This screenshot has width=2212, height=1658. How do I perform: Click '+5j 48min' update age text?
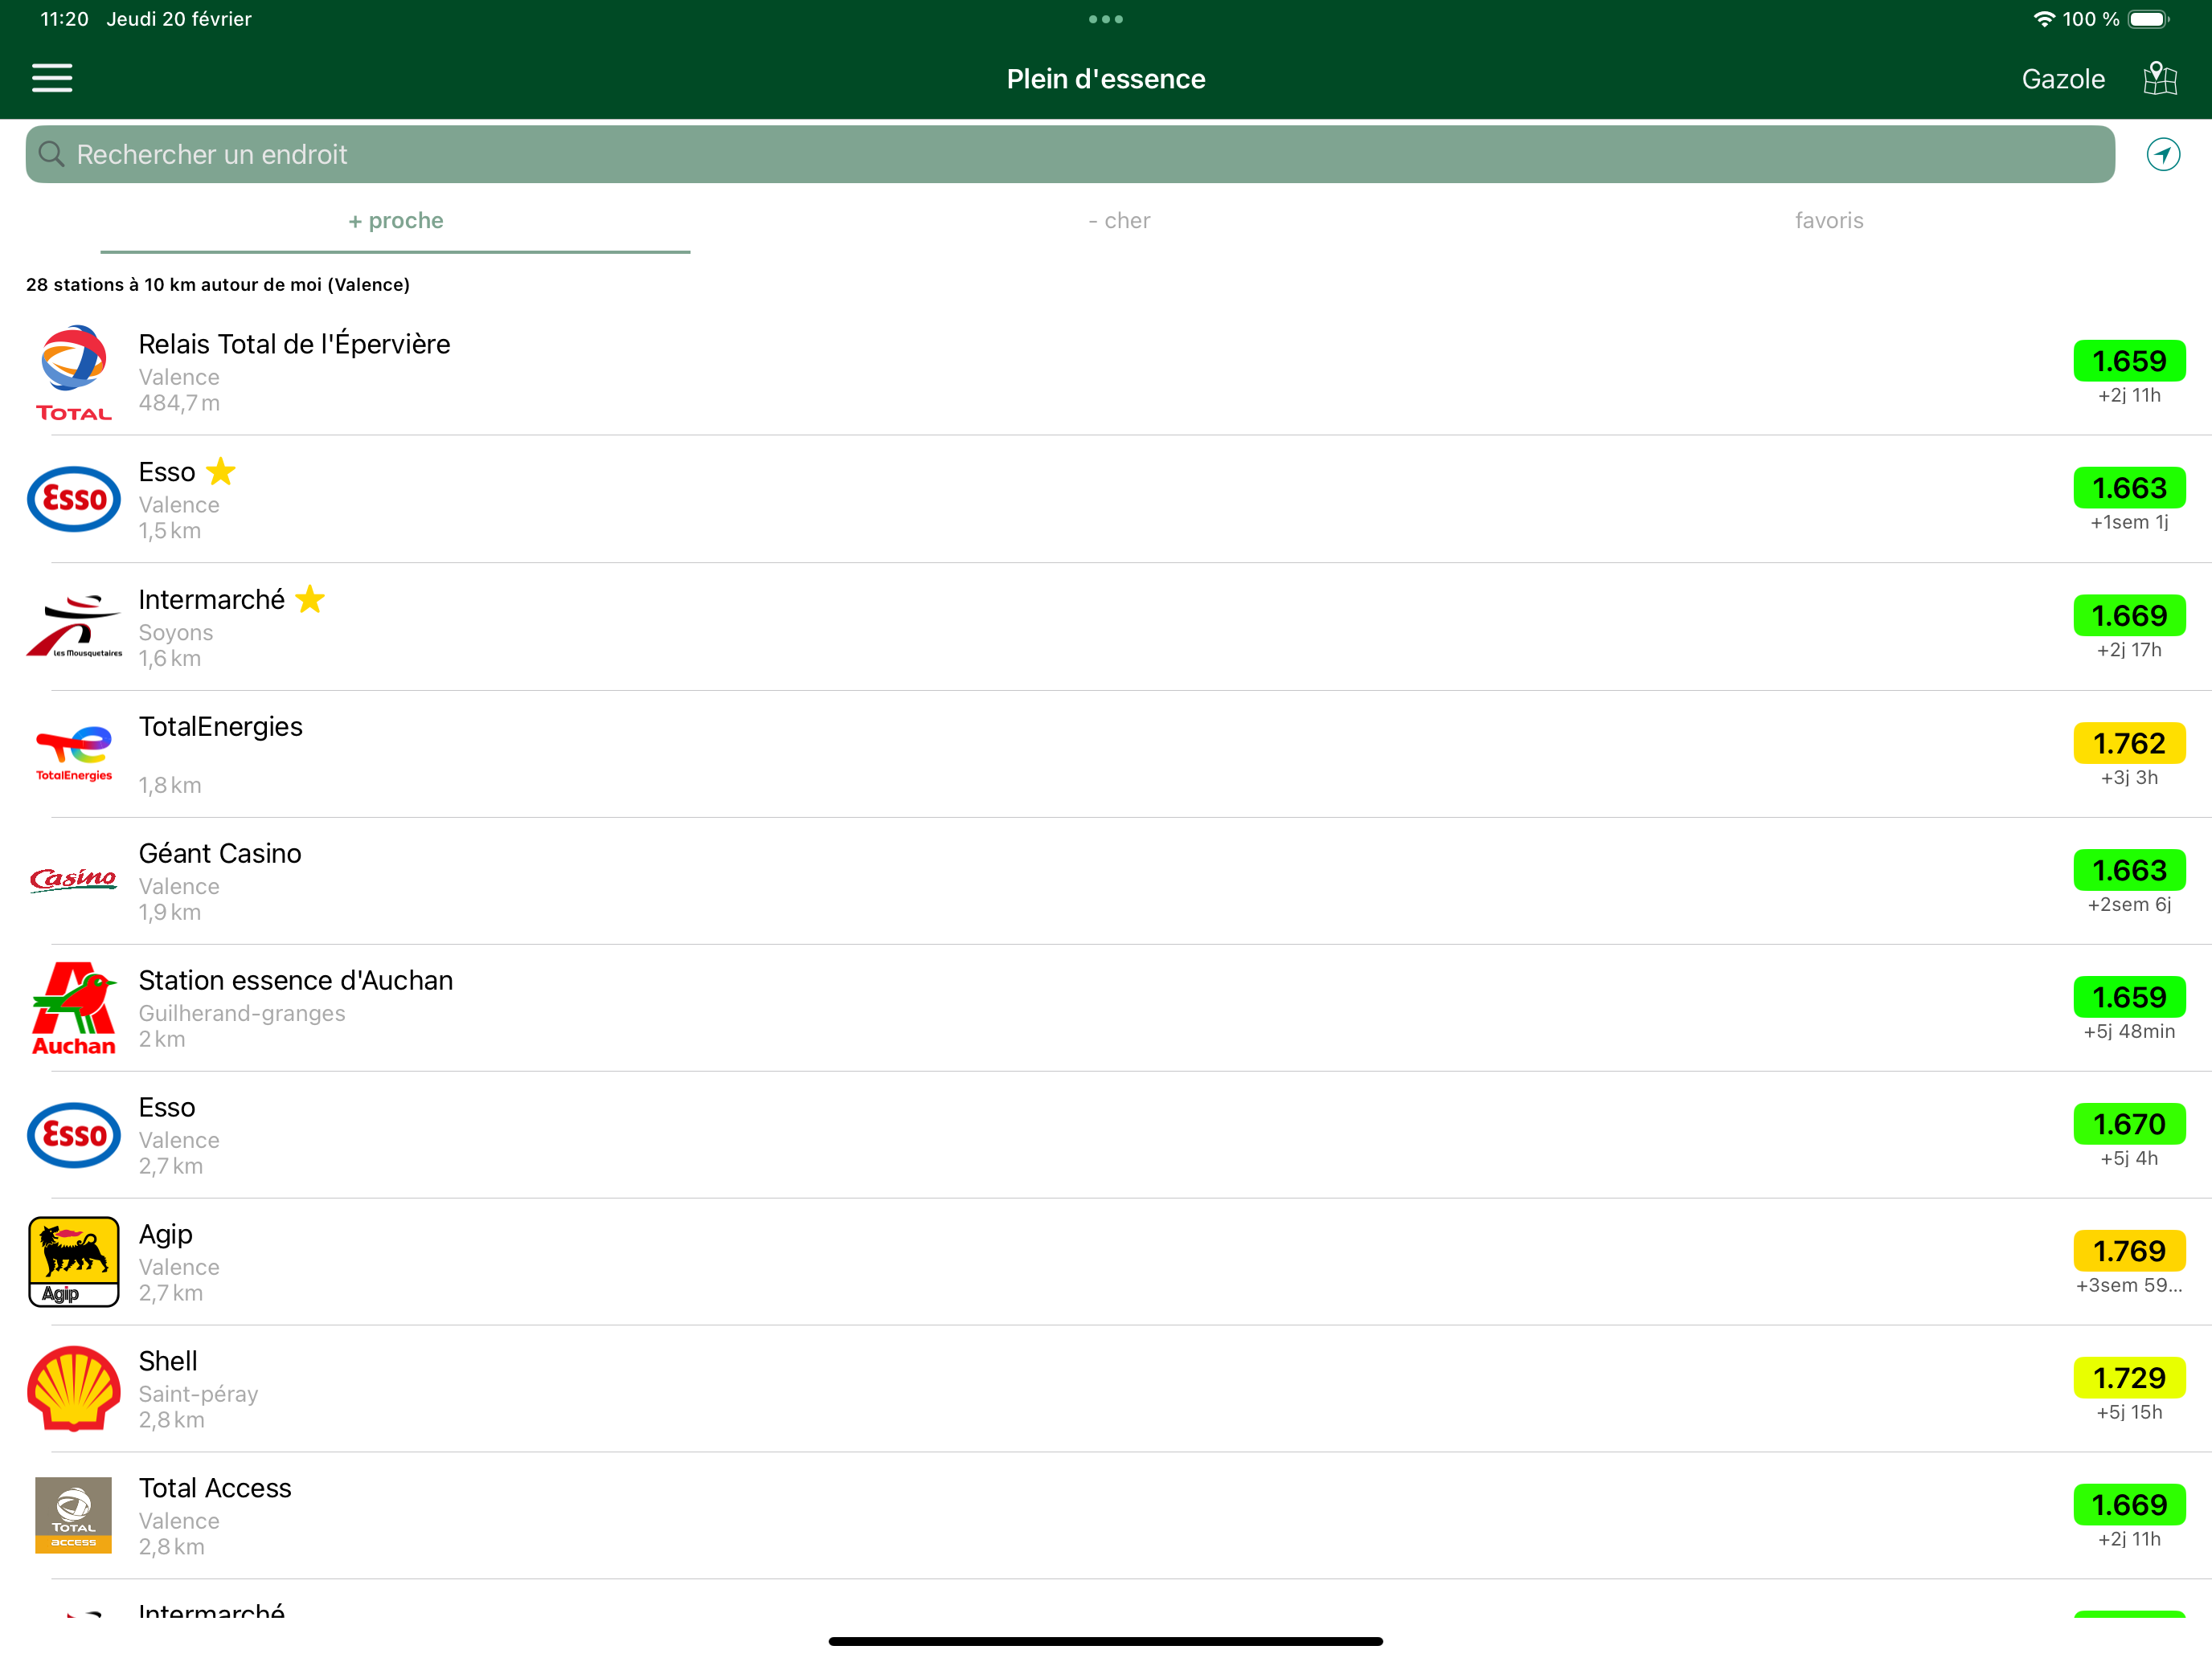pos(2129,1031)
